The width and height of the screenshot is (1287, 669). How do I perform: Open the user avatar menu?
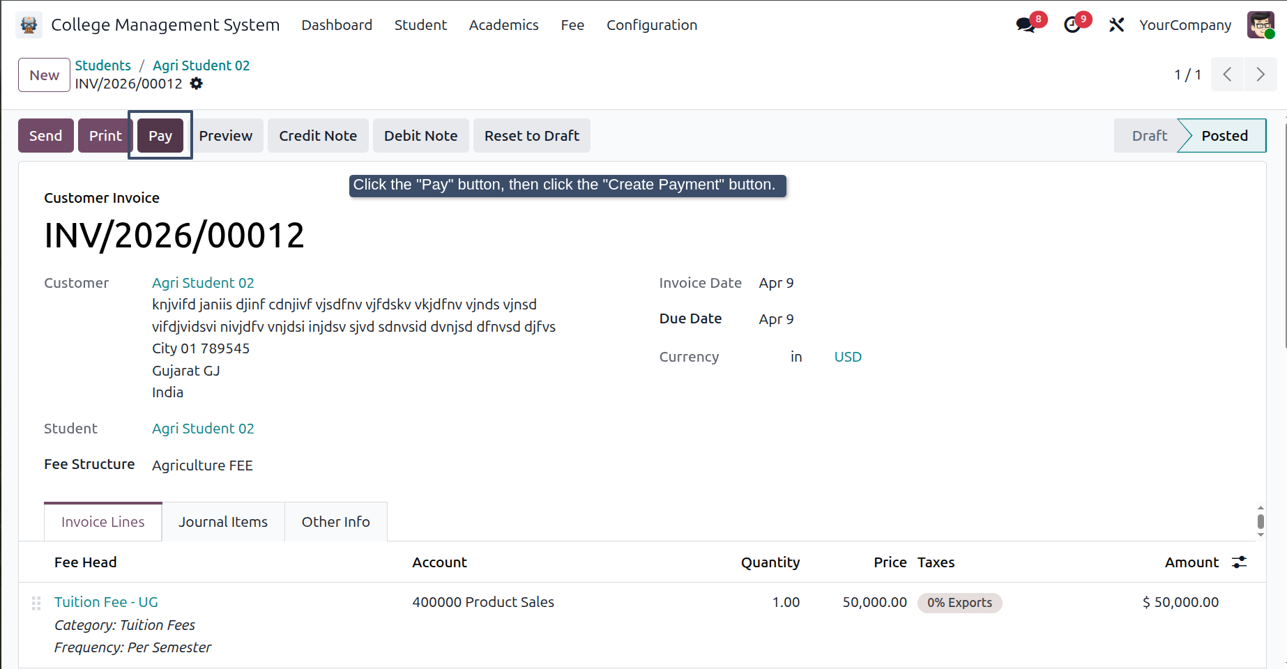click(1261, 25)
